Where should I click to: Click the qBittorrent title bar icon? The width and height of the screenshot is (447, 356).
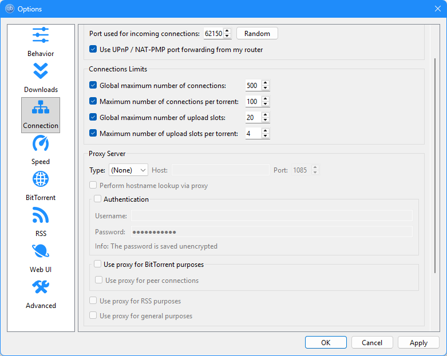click(x=10, y=9)
